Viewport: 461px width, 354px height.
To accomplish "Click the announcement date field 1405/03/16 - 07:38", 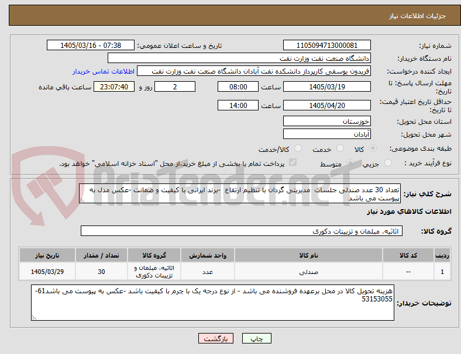I will coord(91,45).
